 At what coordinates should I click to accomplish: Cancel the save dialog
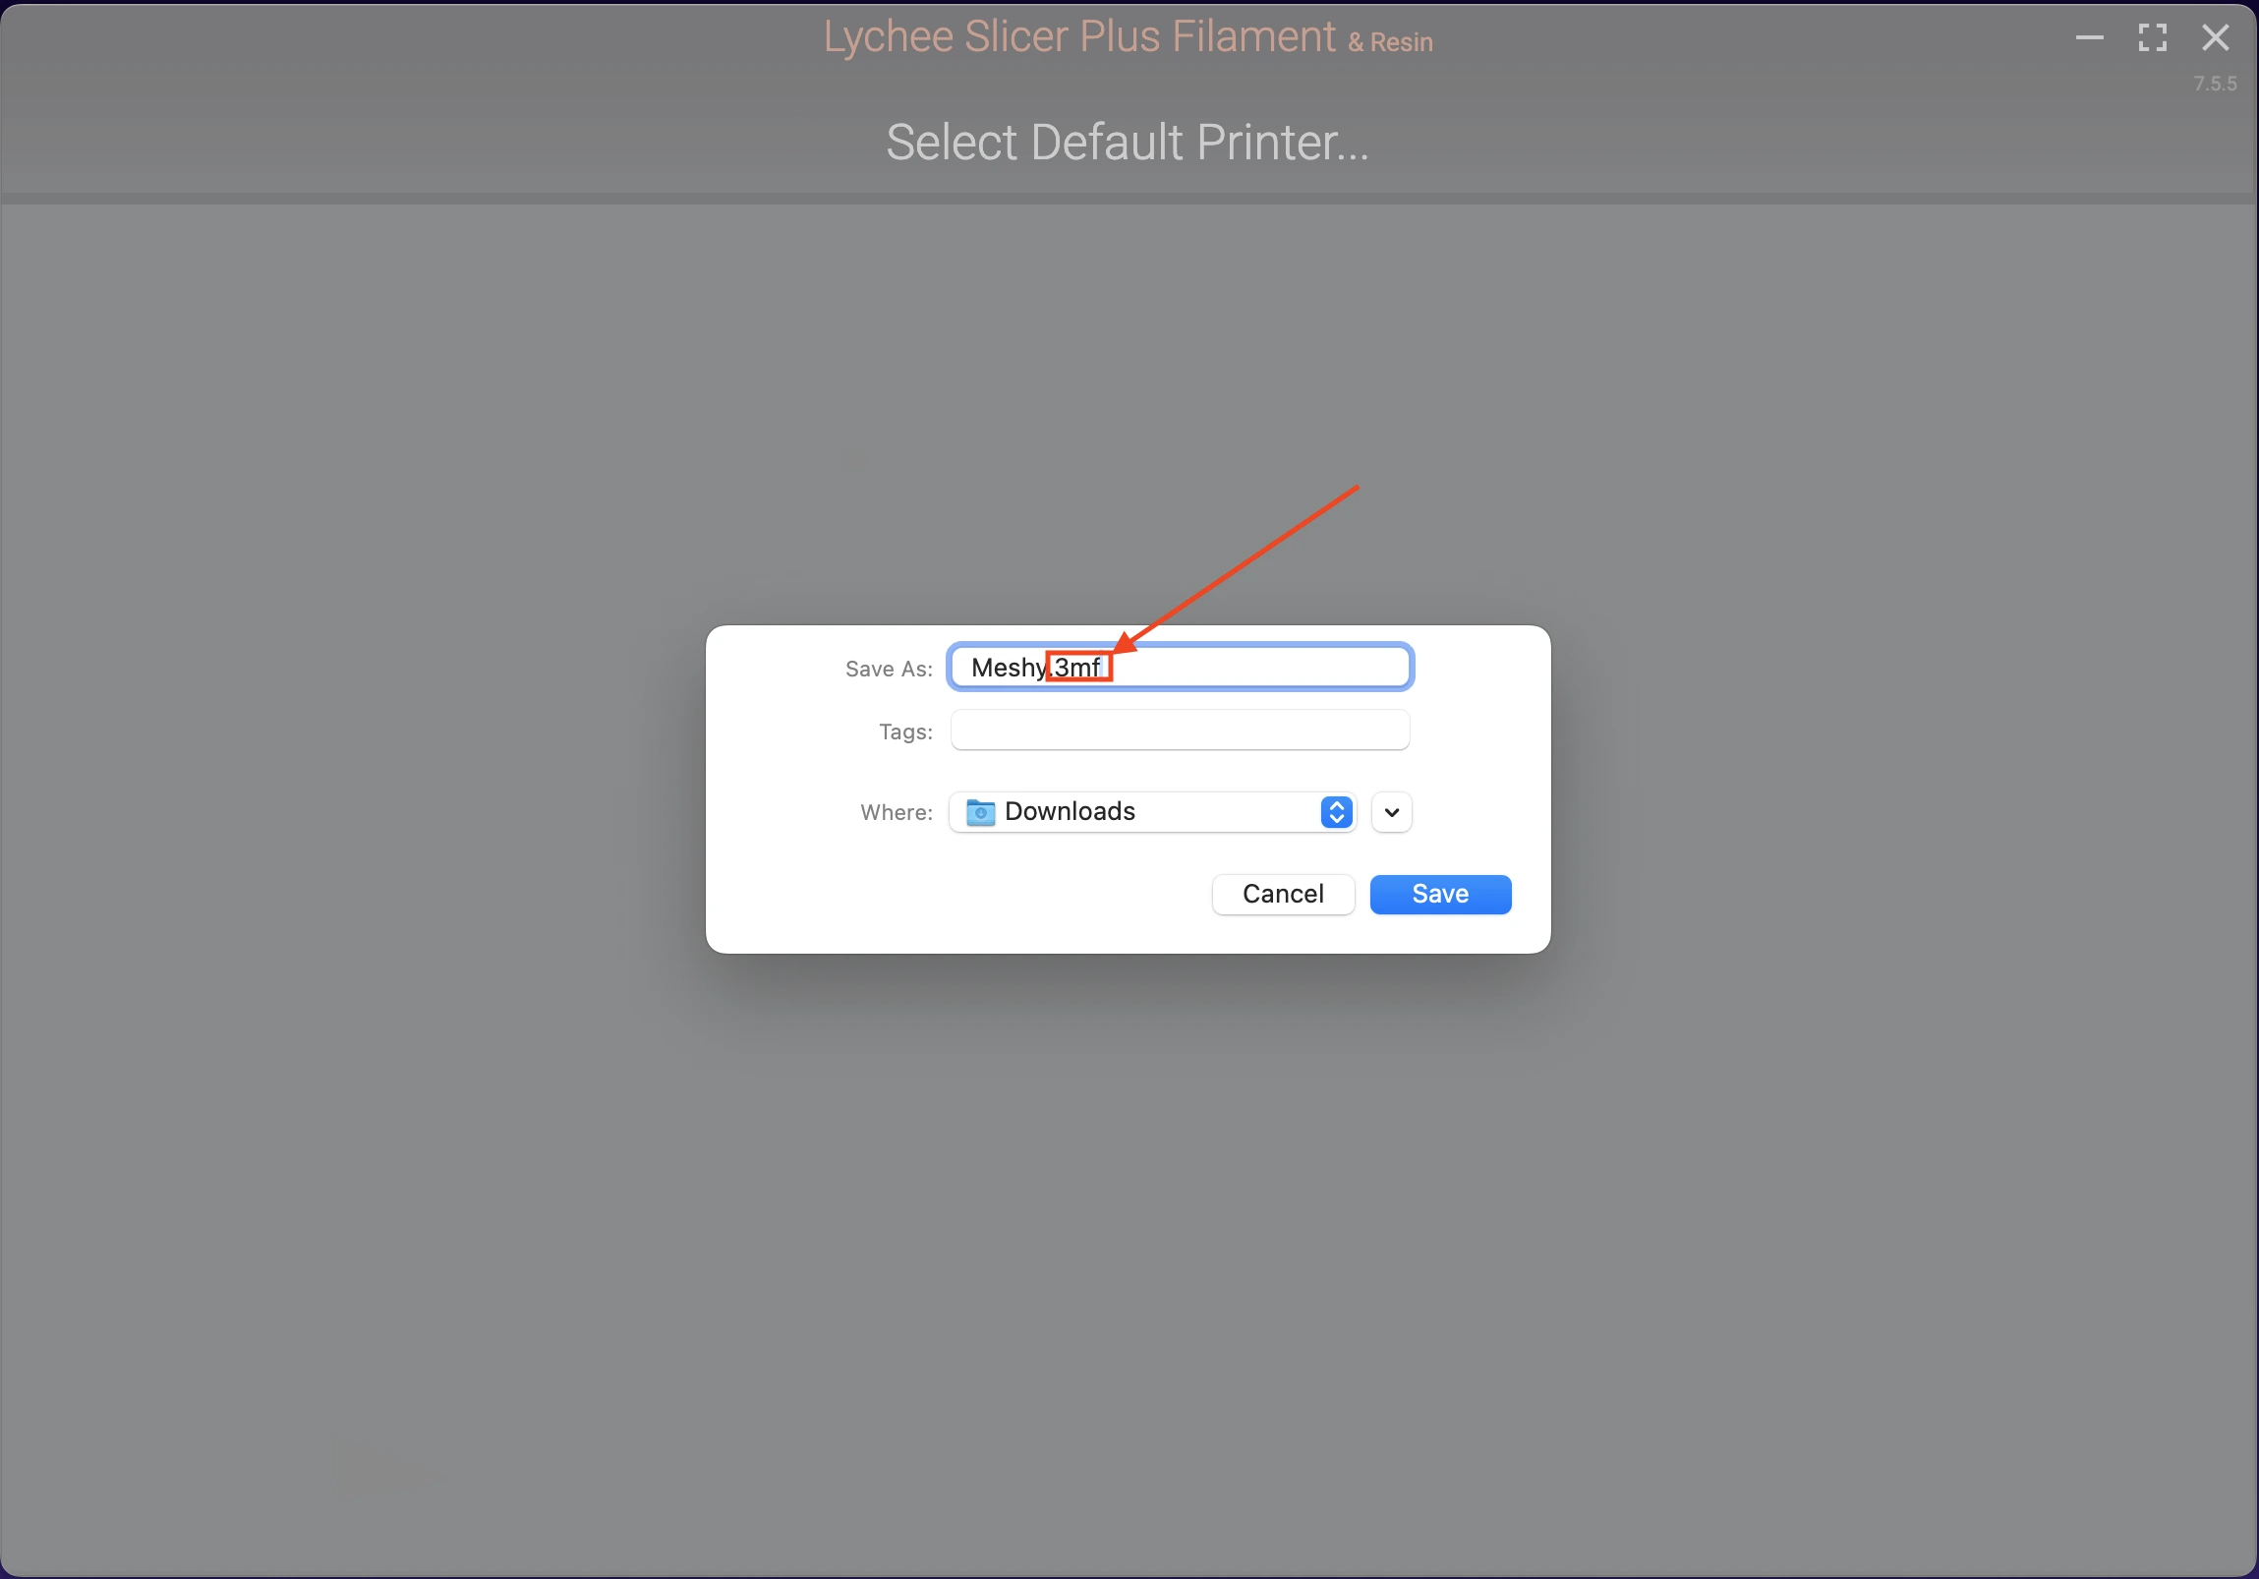click(x=1282, y=894)
